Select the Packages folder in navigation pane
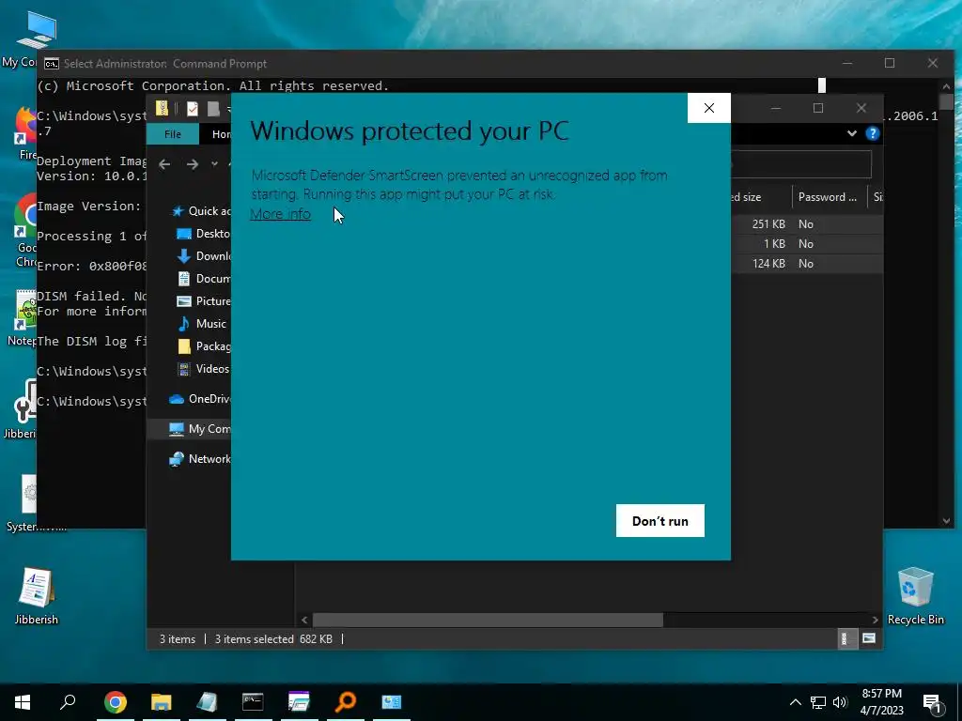This screenshot has width=962, height=721. (203, 346)
